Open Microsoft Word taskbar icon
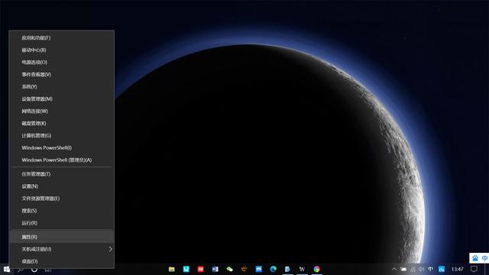The height and width of the screenshot is (275, 489). pos(215,269)
